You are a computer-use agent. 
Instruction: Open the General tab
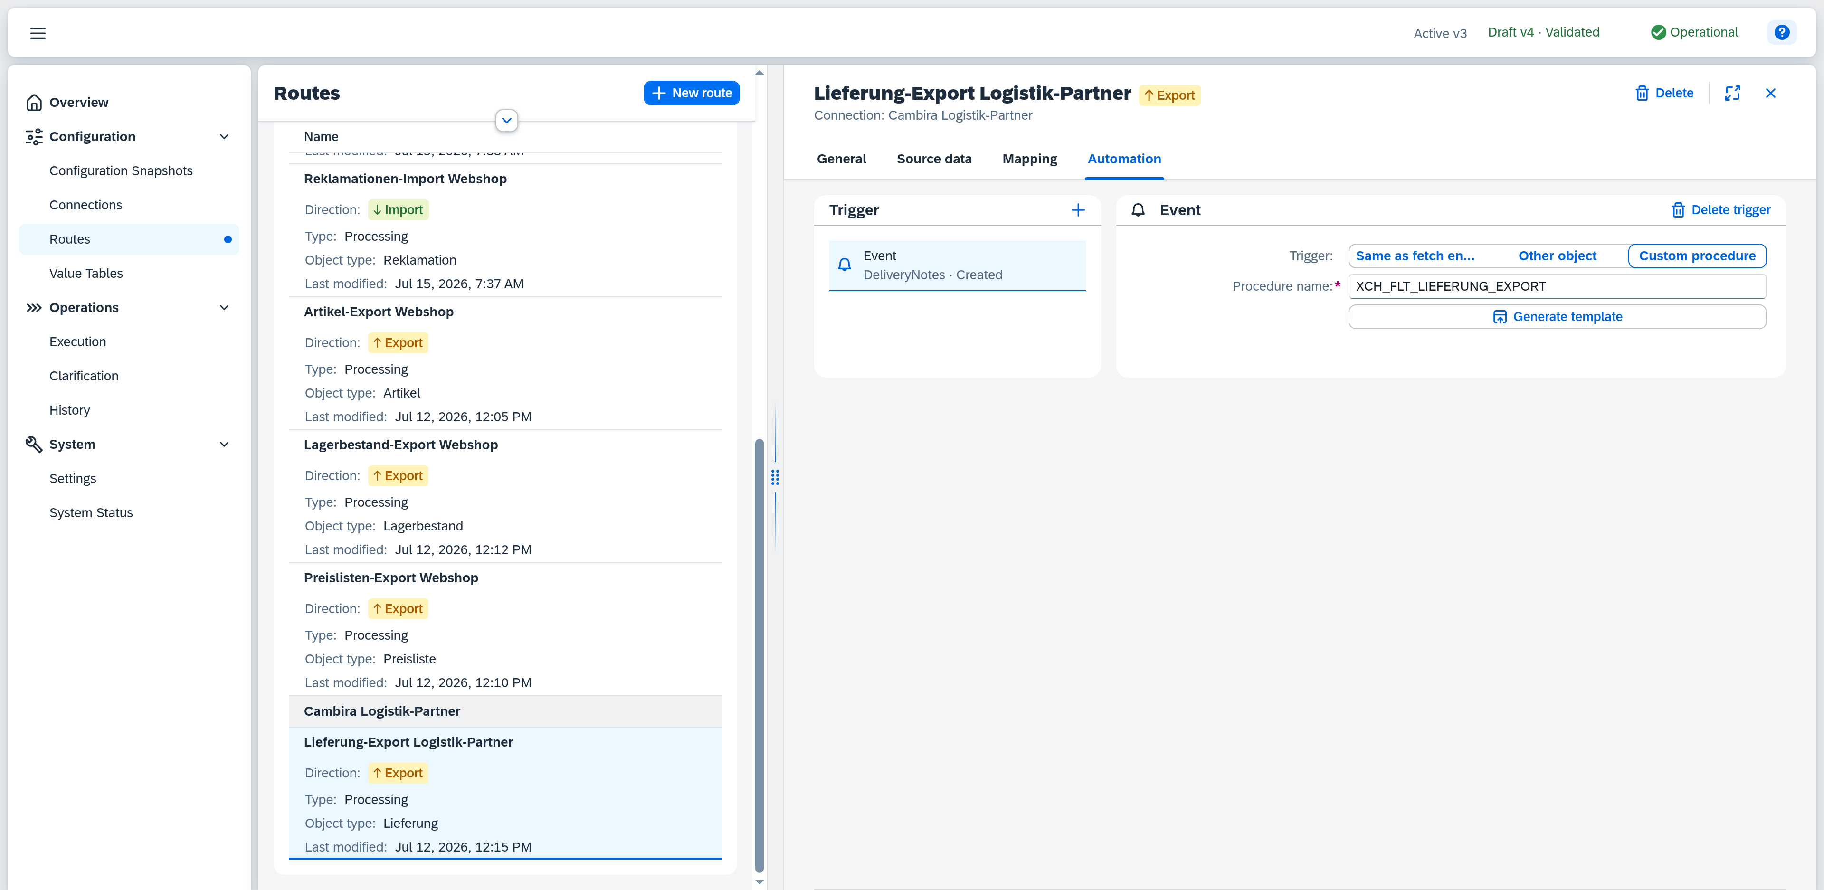[x=841, y=159]
